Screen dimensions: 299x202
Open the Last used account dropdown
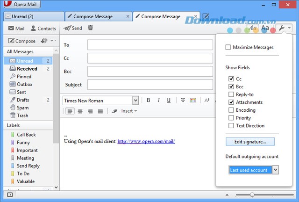coord(254,170)
